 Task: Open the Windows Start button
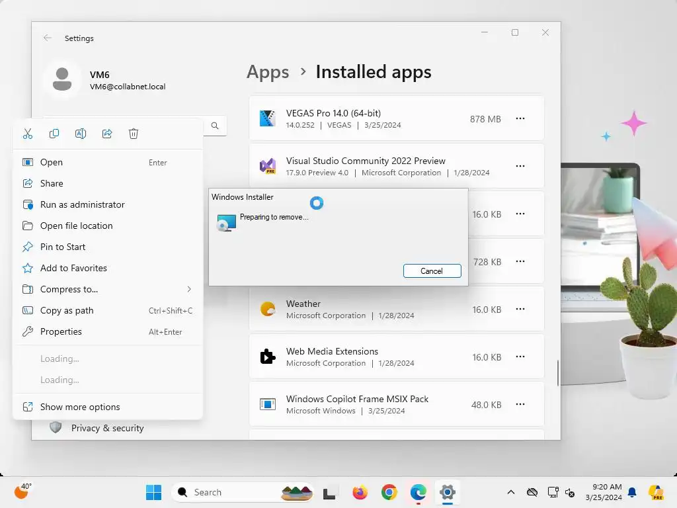(153, 492)
